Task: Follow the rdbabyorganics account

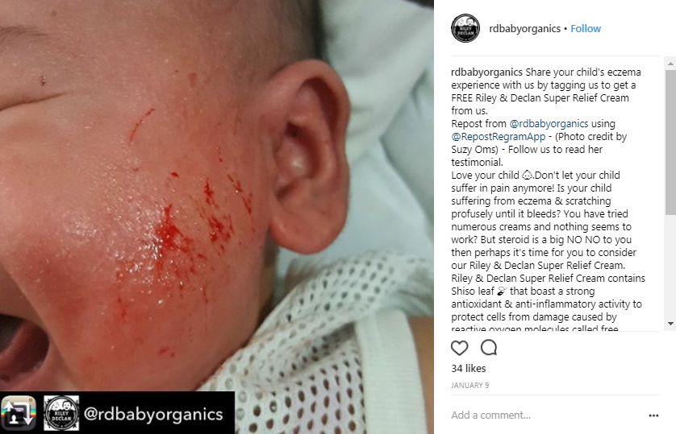Action: [x=586, y=29]
